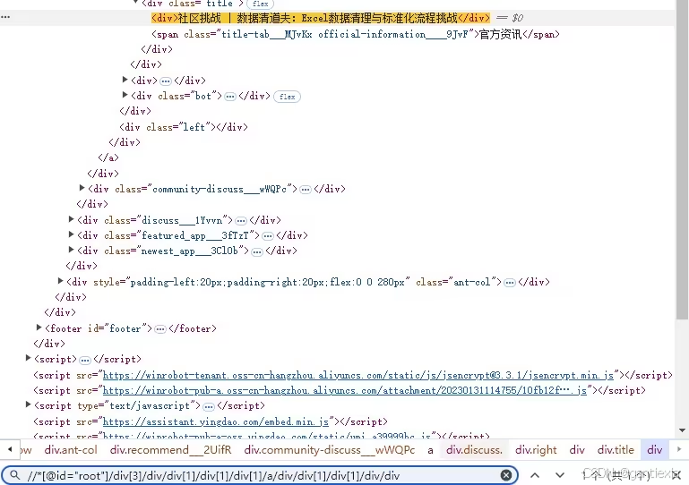This screenshot has height=485, width=689.
Task: Expand the collapsed plain div node
Action: point(125,80)
